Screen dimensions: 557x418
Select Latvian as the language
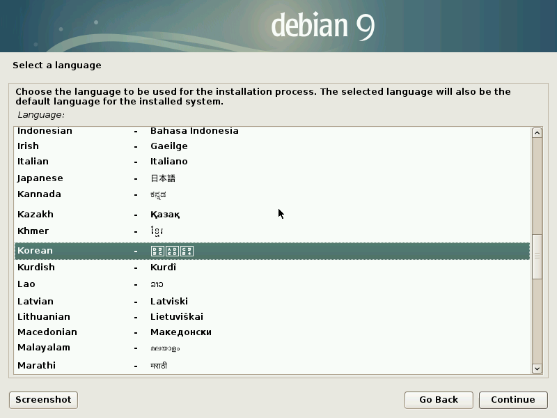33,302
